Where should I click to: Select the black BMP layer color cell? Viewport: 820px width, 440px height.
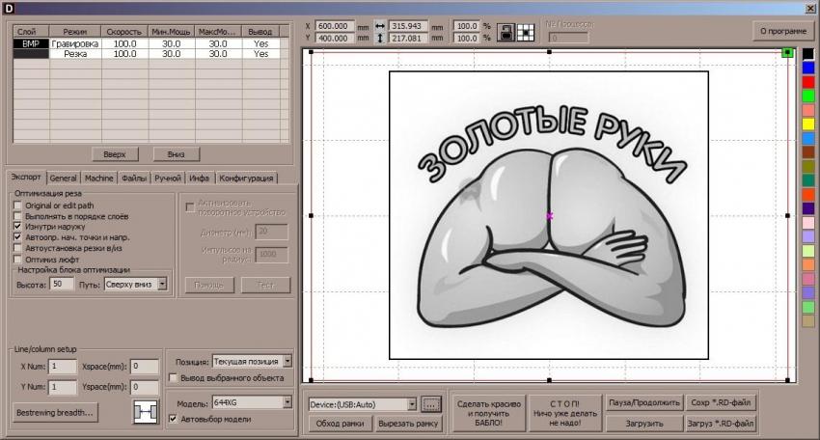(x=29, y=43)
